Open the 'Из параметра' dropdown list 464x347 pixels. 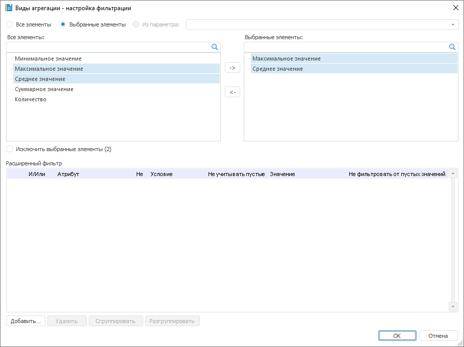click(x=452, y=24)
